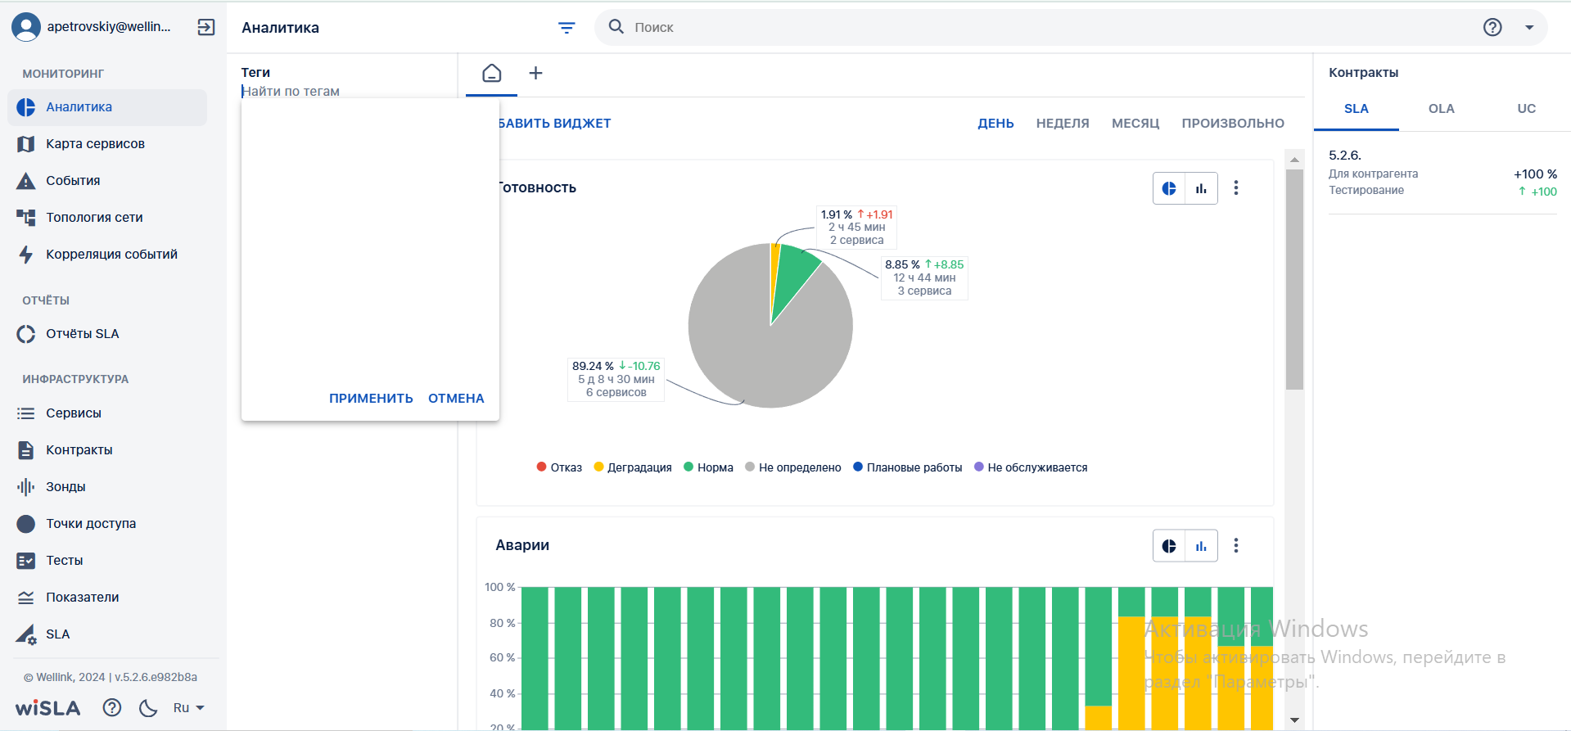Screen dimensions: 1571x731
Task: Switch Аварии widget to bar chart view
Action: (1201, 546)
